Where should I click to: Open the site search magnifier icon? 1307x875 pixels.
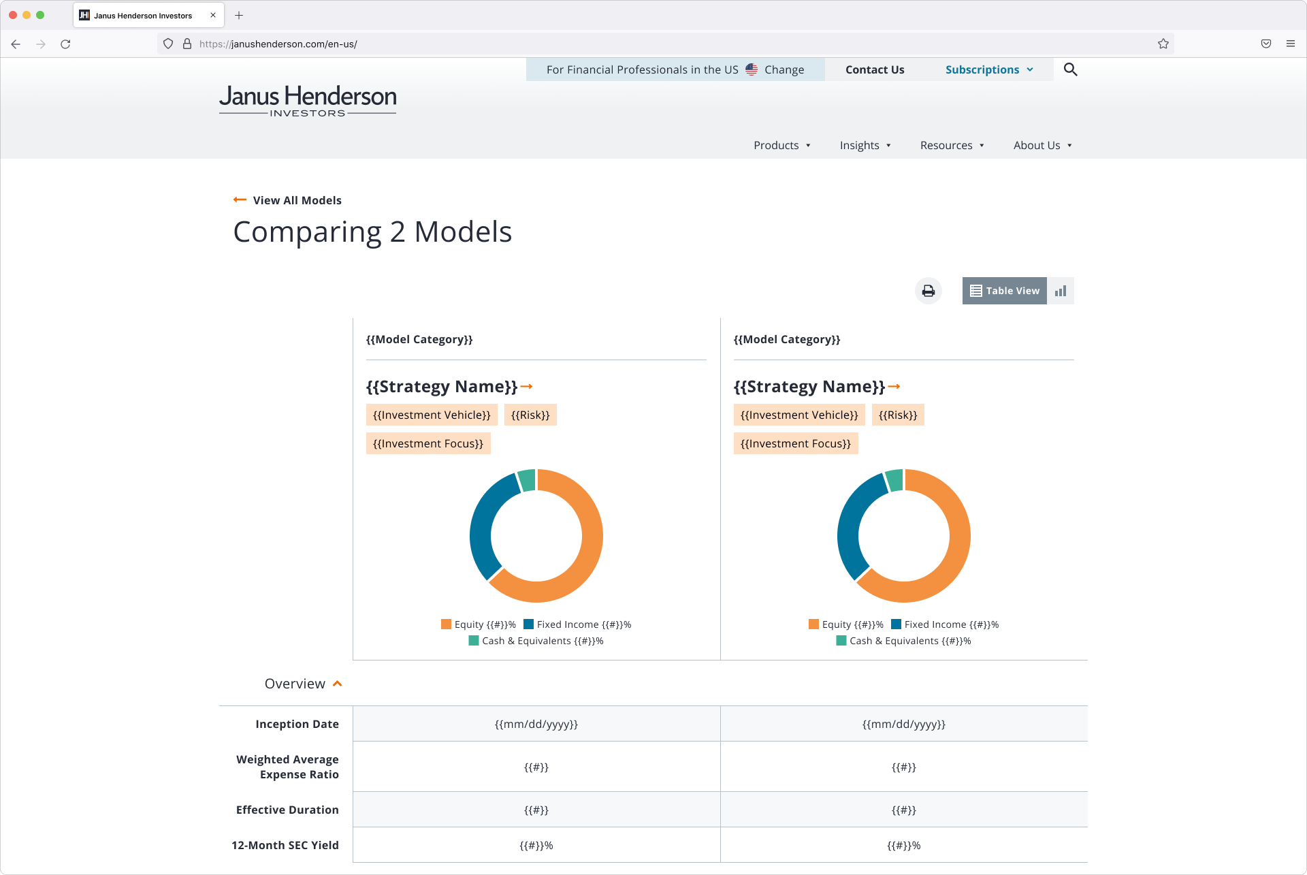(1070, 69)
